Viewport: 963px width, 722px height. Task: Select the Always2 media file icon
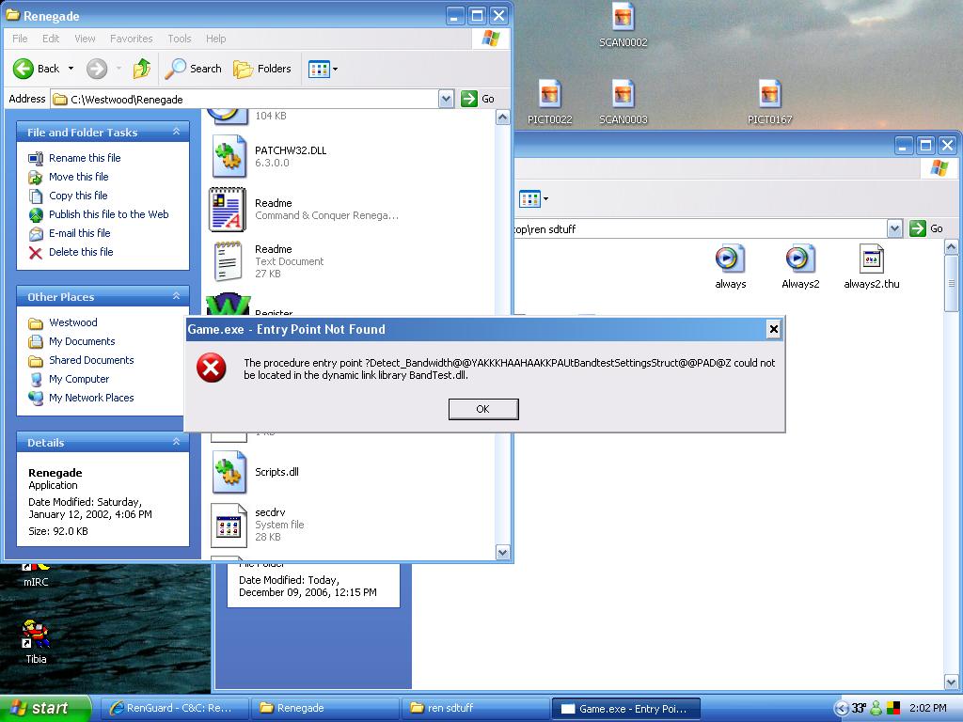[x=799, y=259]
